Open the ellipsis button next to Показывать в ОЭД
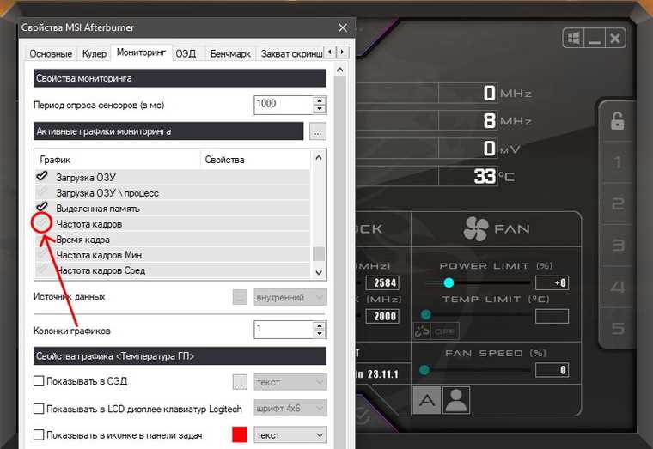This screenshot has width=653, height=449. click(240, 382)
